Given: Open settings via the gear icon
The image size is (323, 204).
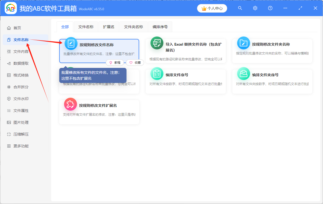Looking at the screenshot, I should click(255, 8).
